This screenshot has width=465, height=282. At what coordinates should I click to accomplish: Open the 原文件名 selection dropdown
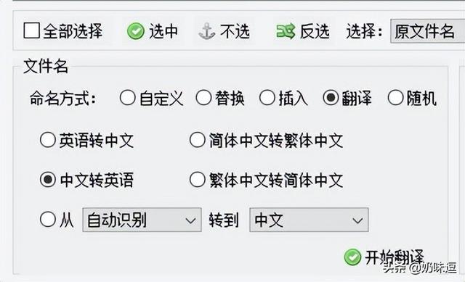point(428,31)
